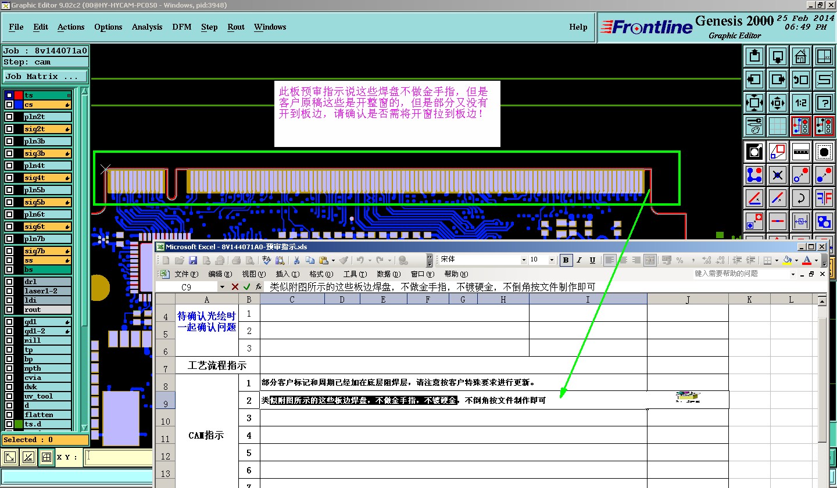Image resolution: width=837 pixels, height=488 pixels.
Task: Click the pan right view icon
Action: pos(778,80)
